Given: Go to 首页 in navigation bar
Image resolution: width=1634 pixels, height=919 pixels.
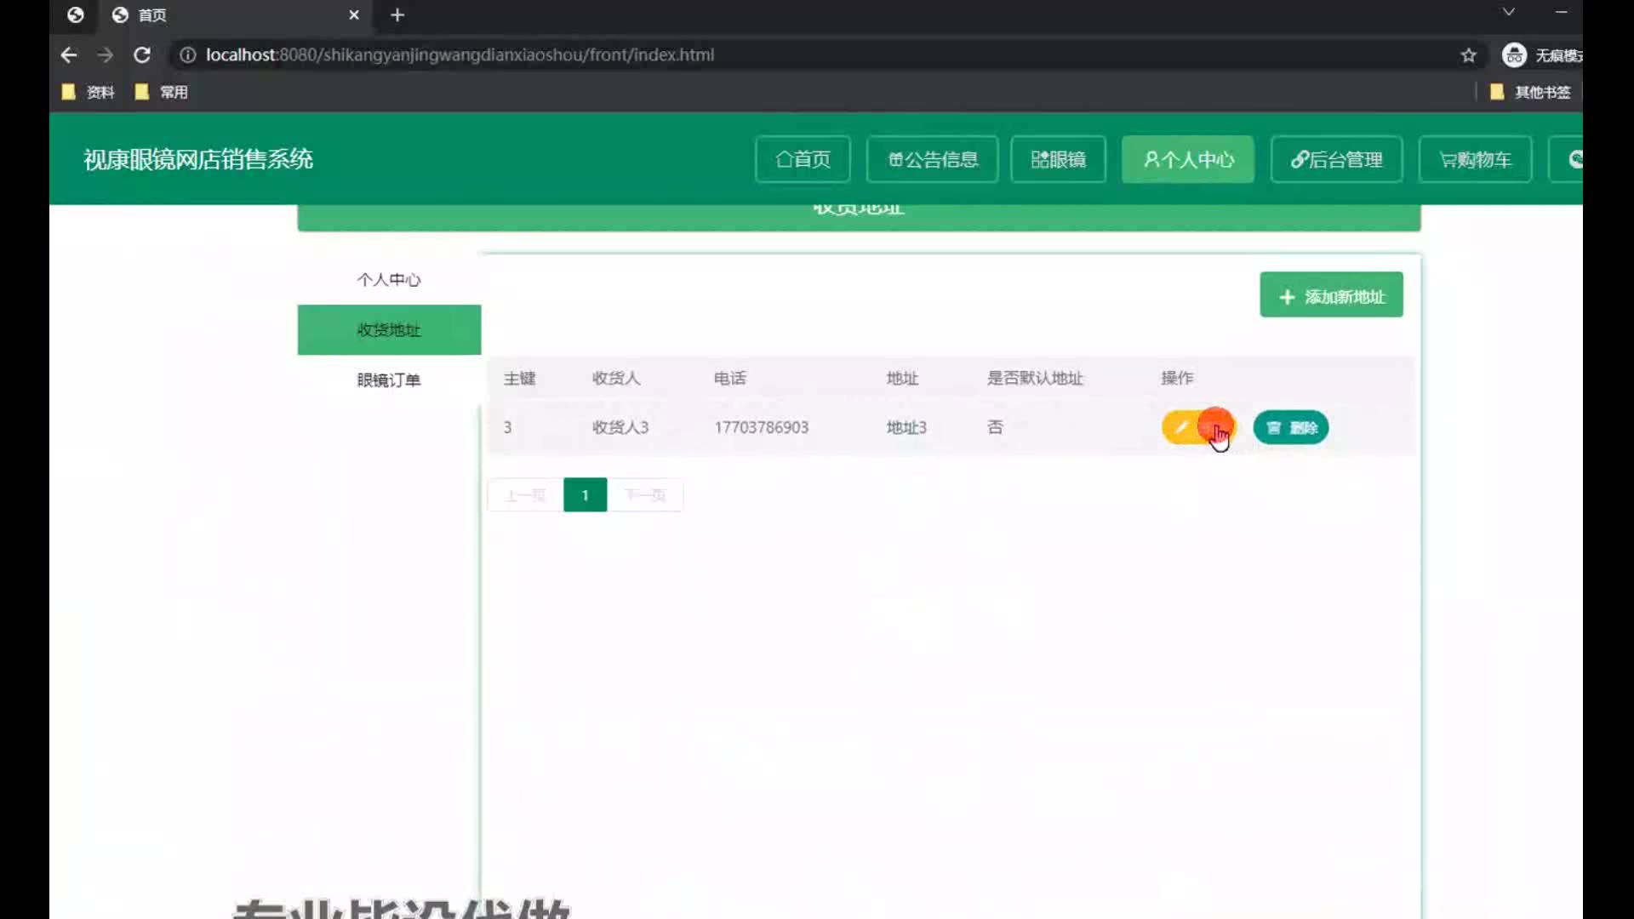Looking at the screenshot, I should [x=803, y=159].
